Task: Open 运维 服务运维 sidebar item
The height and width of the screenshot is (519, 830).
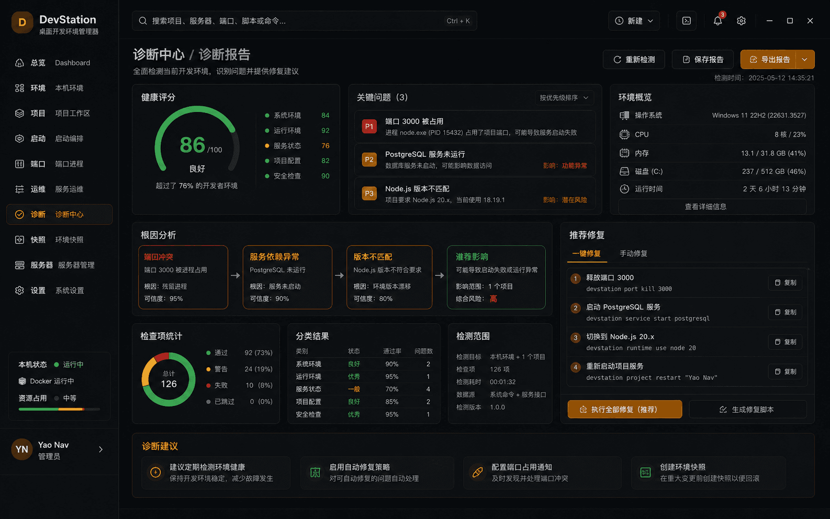Action: (x=59, y=189)
